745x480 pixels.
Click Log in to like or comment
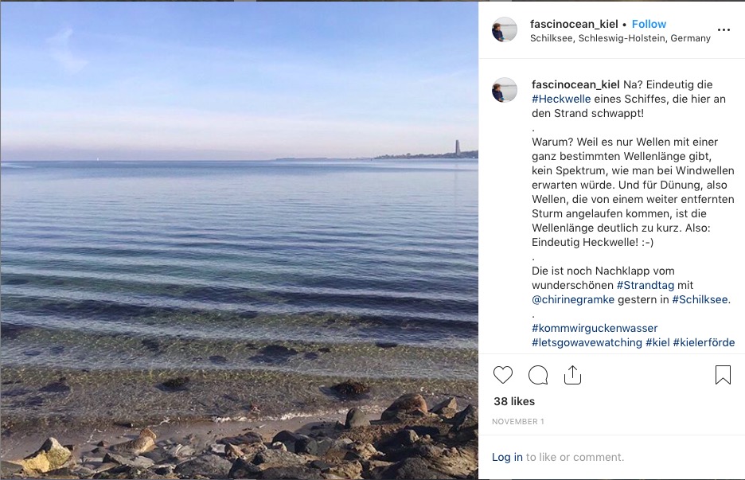[507, 457]
